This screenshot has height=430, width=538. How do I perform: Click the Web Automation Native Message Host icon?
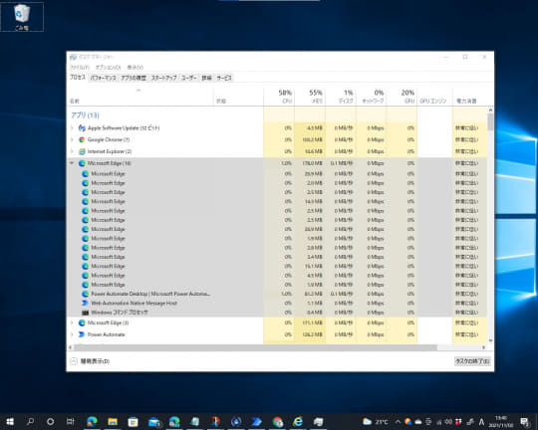point(85,304)
